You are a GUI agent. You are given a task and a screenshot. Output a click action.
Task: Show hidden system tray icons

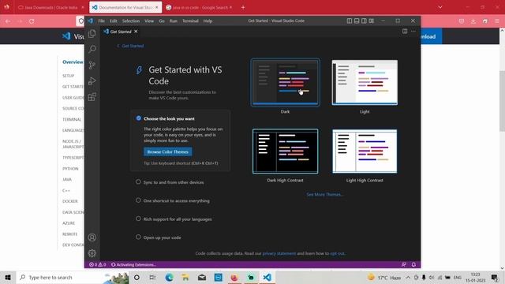pos(408,277)
